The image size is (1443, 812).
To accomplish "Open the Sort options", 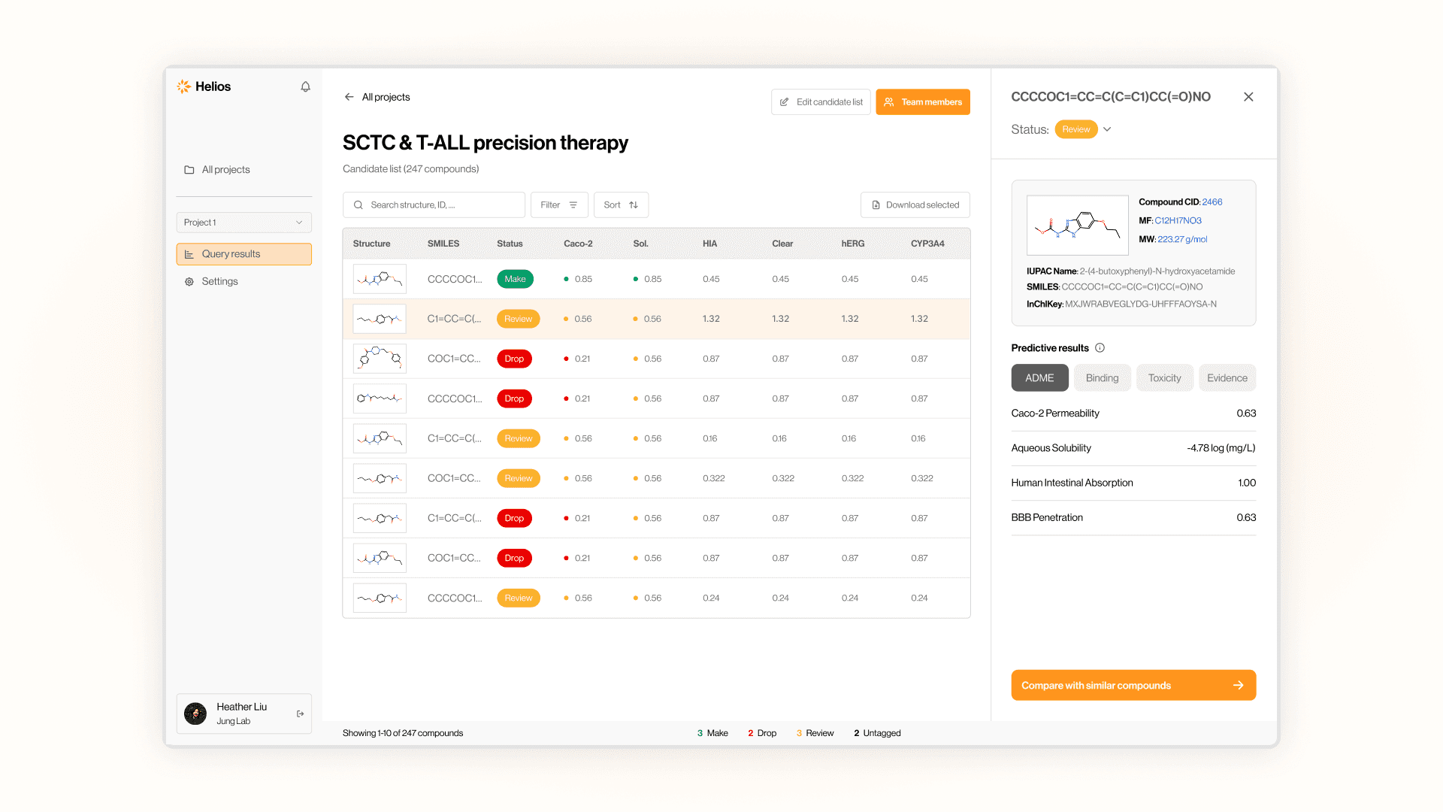I will click(621, 205).
